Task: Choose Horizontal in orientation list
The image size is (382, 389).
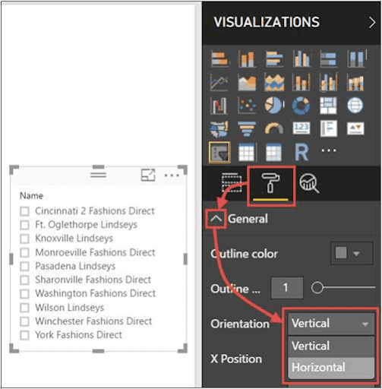Action: pos(331,368)
